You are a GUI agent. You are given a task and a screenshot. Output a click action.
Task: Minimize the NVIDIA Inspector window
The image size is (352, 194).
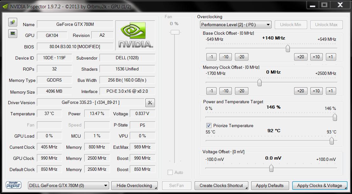tap(312, 5)
